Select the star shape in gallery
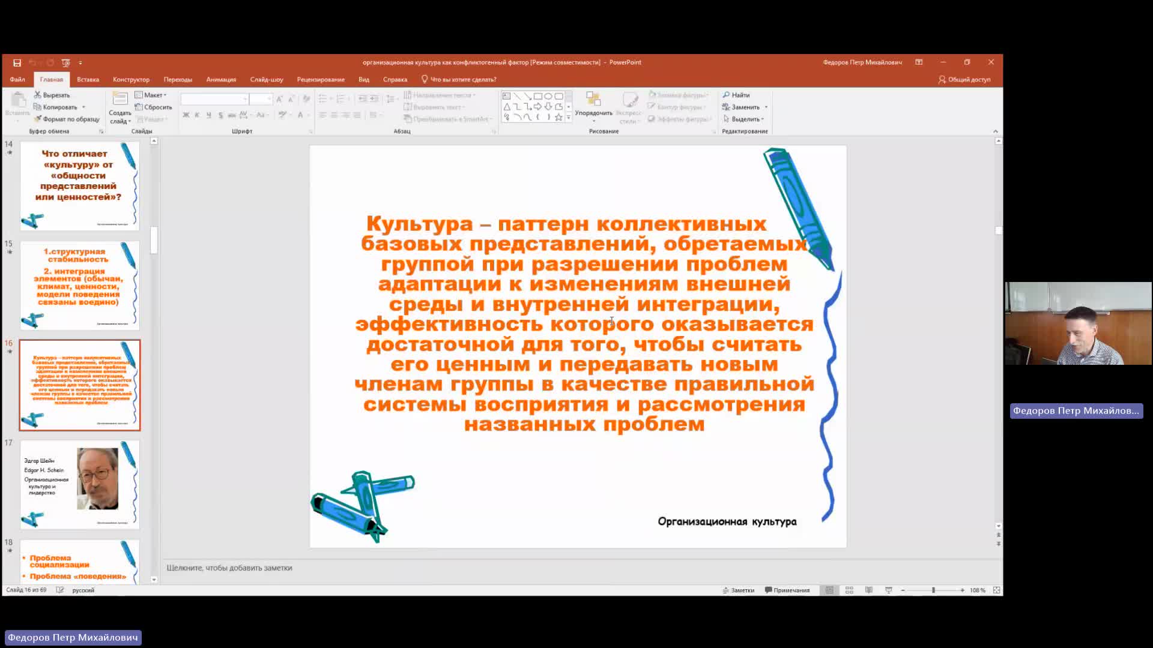Screen dimensions: 1153x648 pos(558,117)
